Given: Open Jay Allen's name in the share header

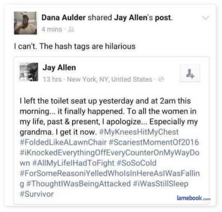Looking at the screenshot, I should (x=131, y=18).
